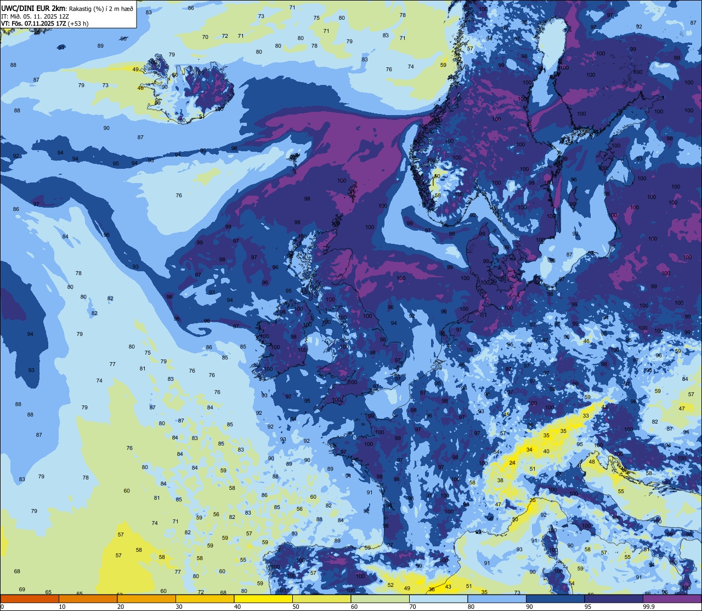Click the legend tick label '99.9'
This screenshot has height=611, width=702.
pos(649,607)
